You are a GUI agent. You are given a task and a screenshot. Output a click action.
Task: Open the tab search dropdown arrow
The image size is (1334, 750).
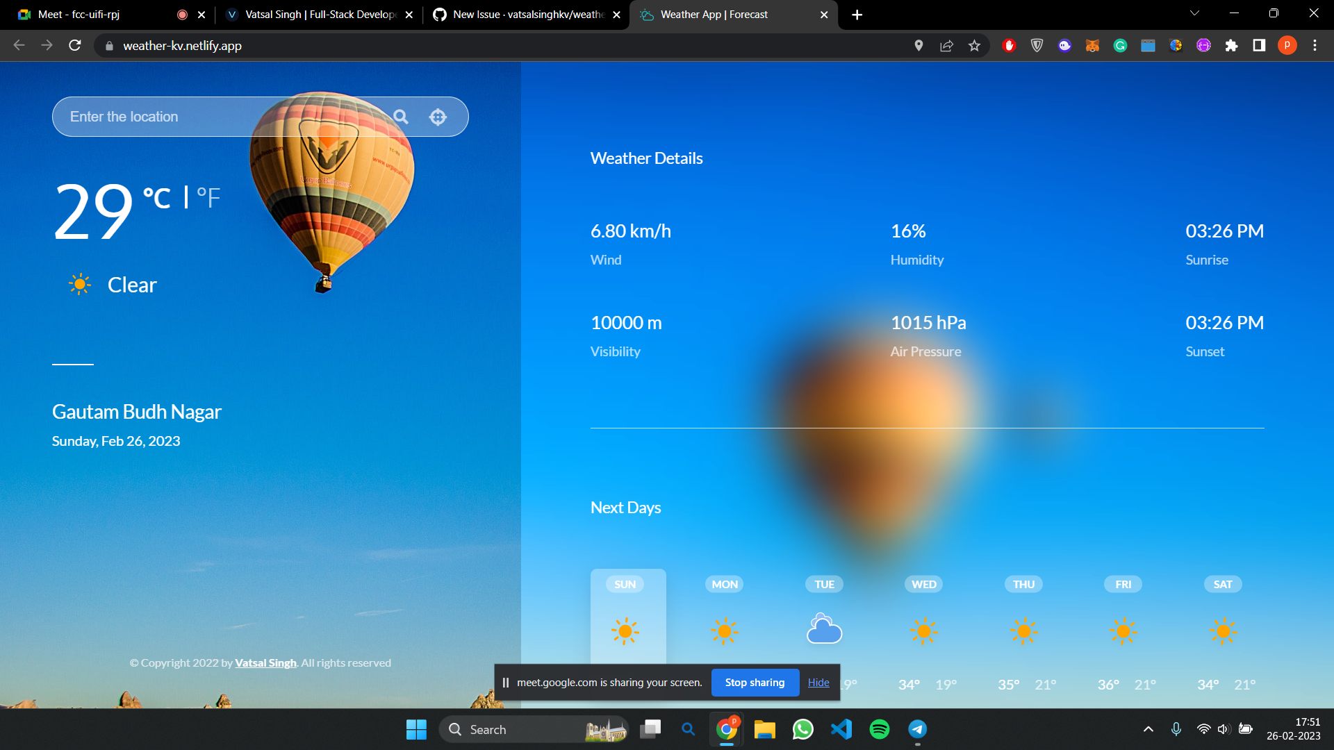1194,13
